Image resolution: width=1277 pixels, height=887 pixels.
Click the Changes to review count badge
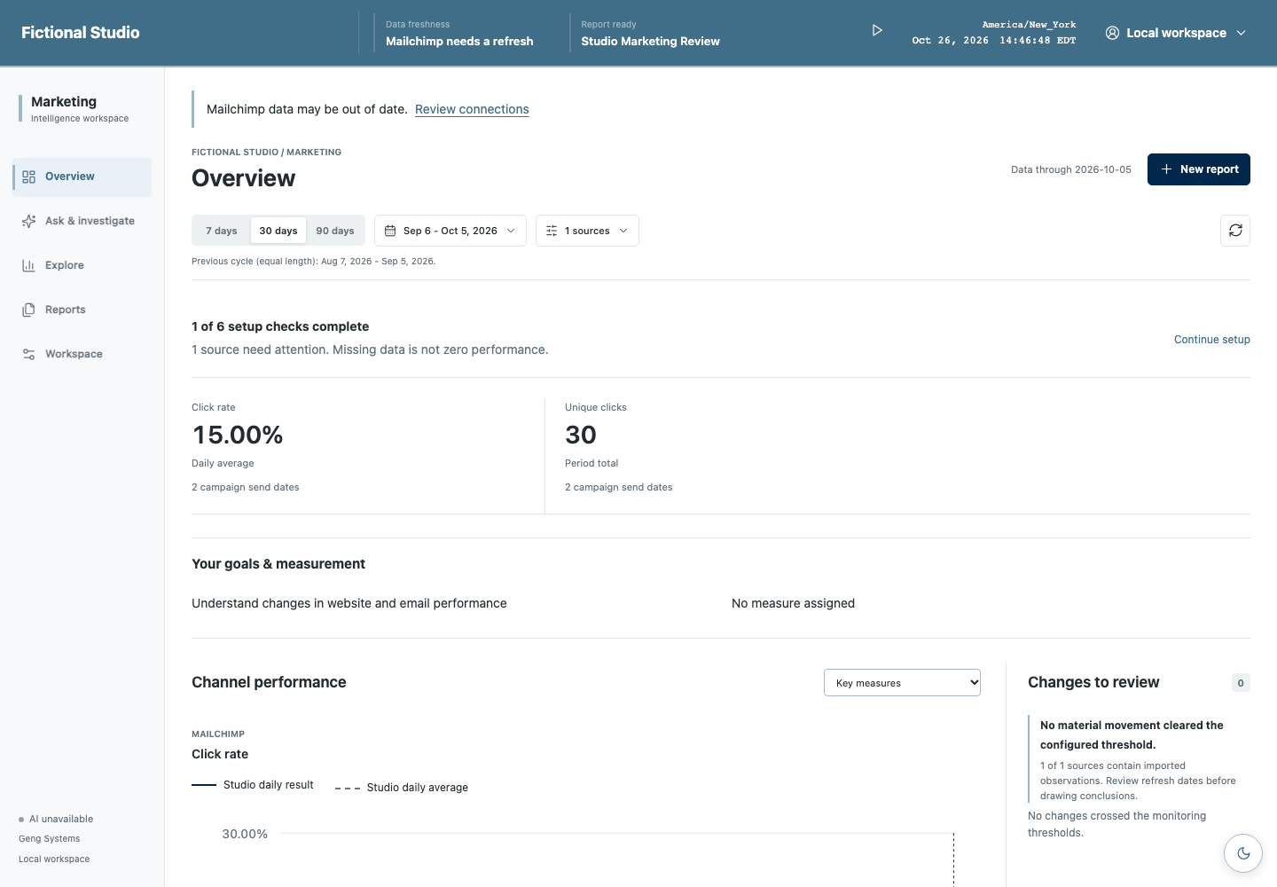tap(1241, 683)
